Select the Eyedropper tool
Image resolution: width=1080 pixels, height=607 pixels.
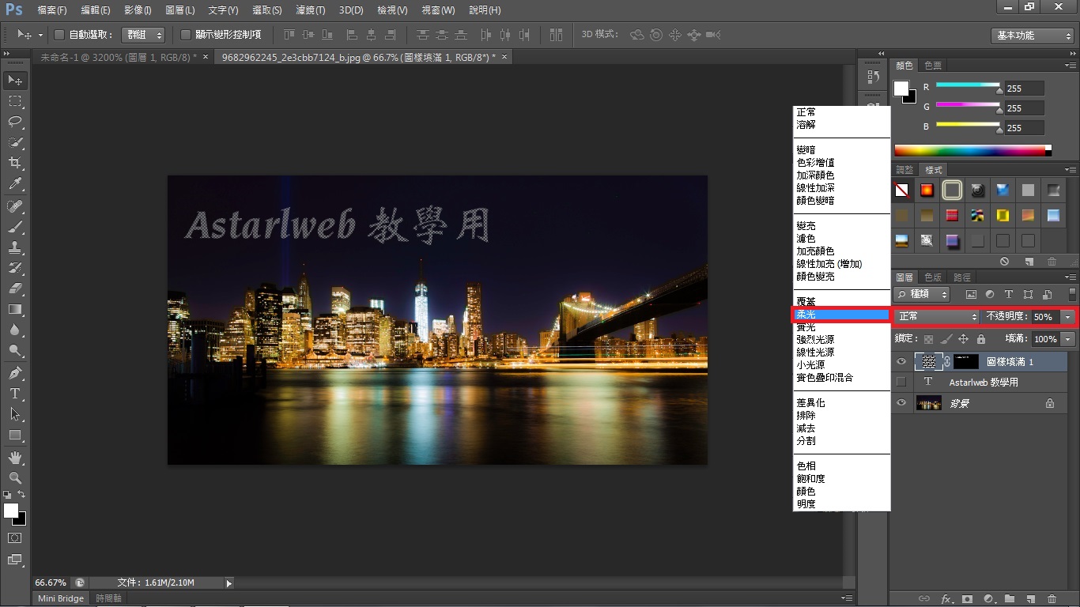(15, 183)
